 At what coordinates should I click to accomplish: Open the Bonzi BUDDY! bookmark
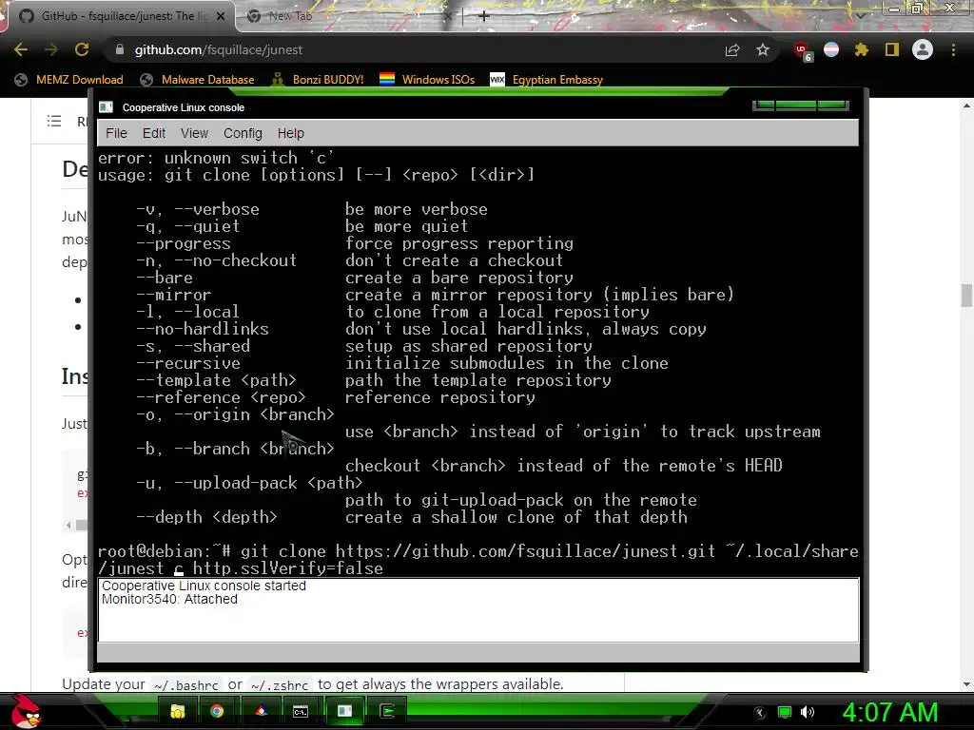pyautogui.click(x=318, y=80)
